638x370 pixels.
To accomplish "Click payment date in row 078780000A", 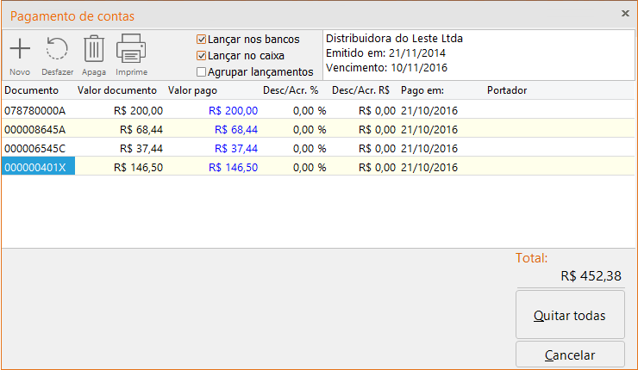I will (x=429, y=110).
